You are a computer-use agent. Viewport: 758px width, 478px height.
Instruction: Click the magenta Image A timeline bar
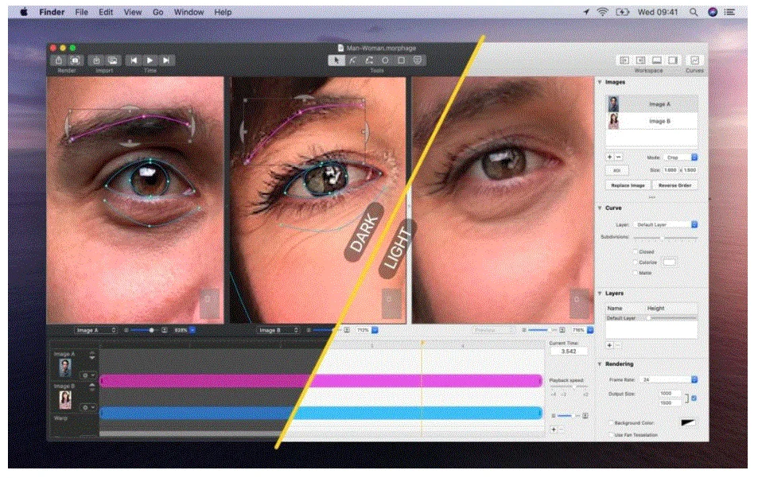tap(321, 381)
